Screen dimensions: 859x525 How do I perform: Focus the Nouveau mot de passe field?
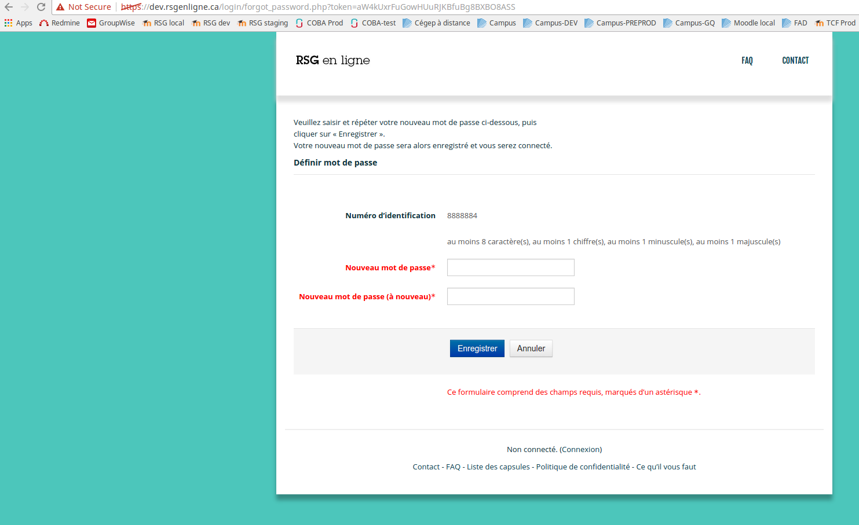tap(510, 267)
